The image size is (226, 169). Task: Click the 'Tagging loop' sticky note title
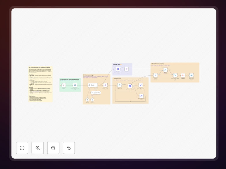tap(117, 79)
